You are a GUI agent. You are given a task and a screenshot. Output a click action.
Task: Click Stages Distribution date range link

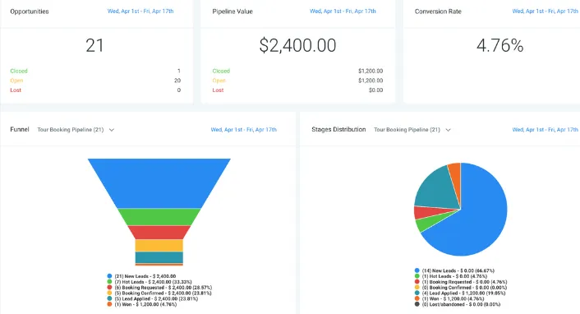tap(545, 130)
